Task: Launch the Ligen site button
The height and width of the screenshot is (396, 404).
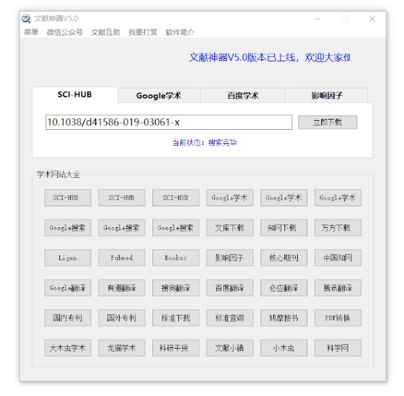Action: [68, 258]
